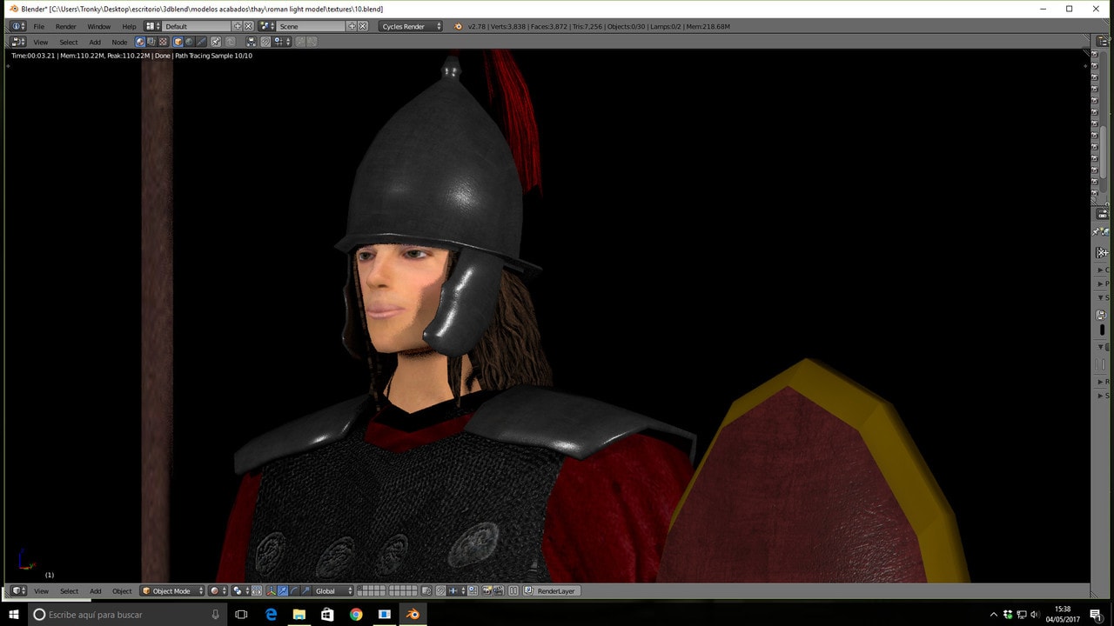
Task: Click the RenderLayer button
Action: point(555,591)
